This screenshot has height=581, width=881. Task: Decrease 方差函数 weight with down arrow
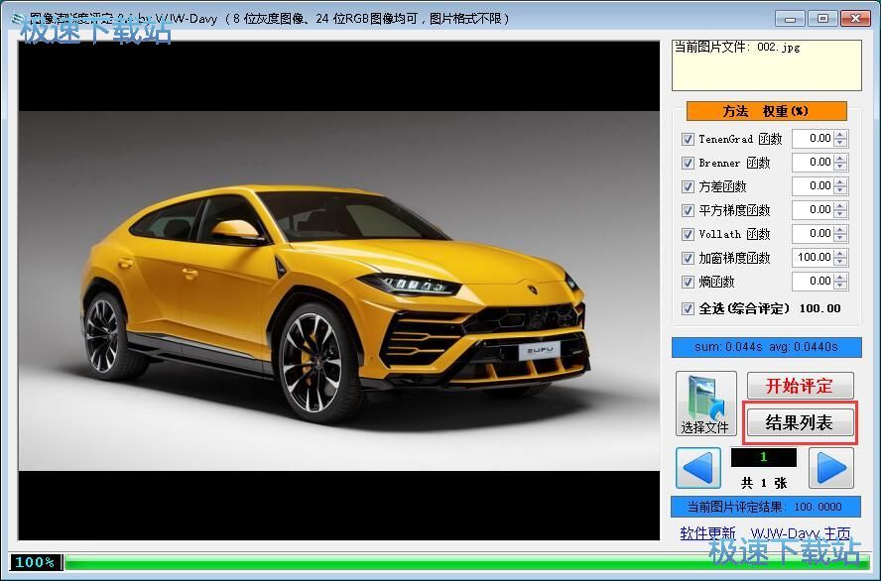point(840,190)
